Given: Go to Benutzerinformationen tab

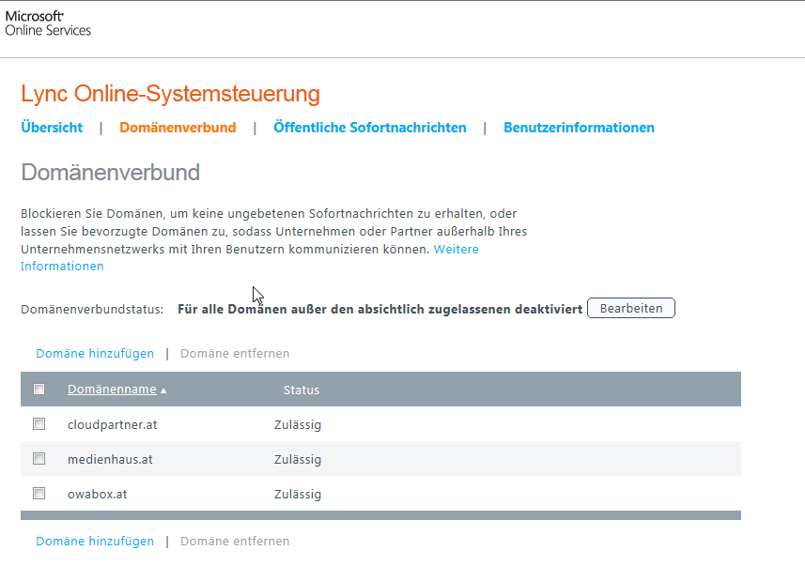Looking at the screenshot, I should [579, 128].
